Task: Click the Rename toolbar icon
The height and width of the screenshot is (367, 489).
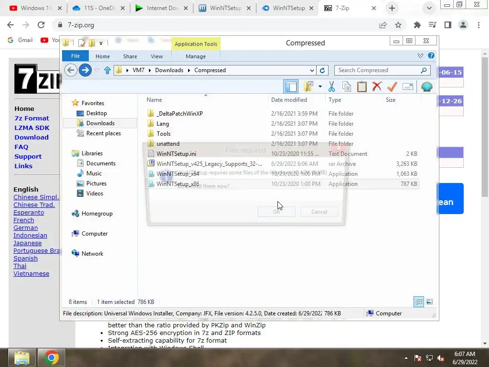Action: [408, 86]
